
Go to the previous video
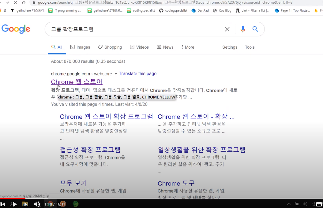coord(3,204)
